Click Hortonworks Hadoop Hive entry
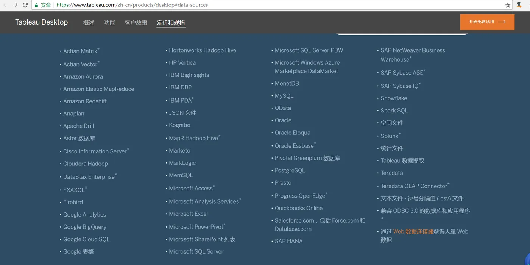The width and height of the screenshot is (530, 265). (203, 50)
